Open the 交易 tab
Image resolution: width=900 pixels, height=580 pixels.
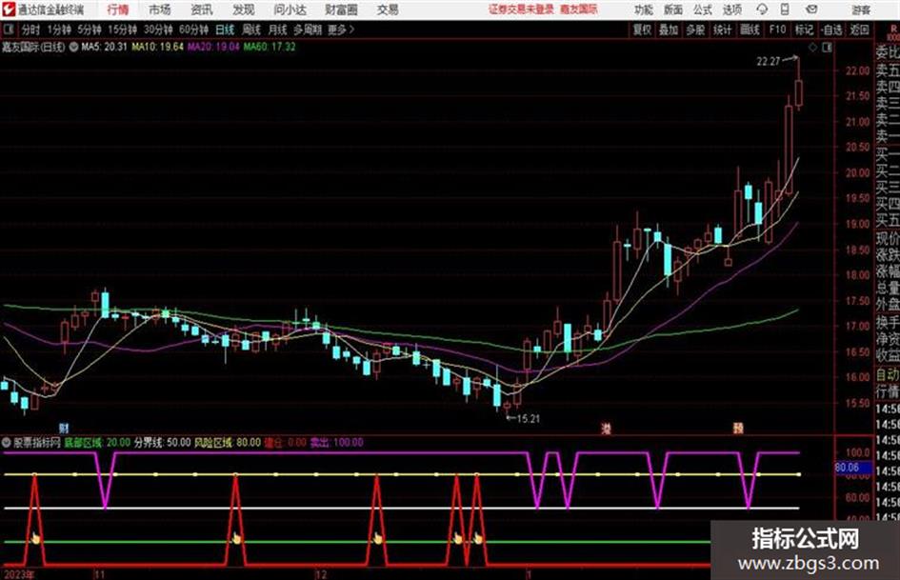click(388, 10)
